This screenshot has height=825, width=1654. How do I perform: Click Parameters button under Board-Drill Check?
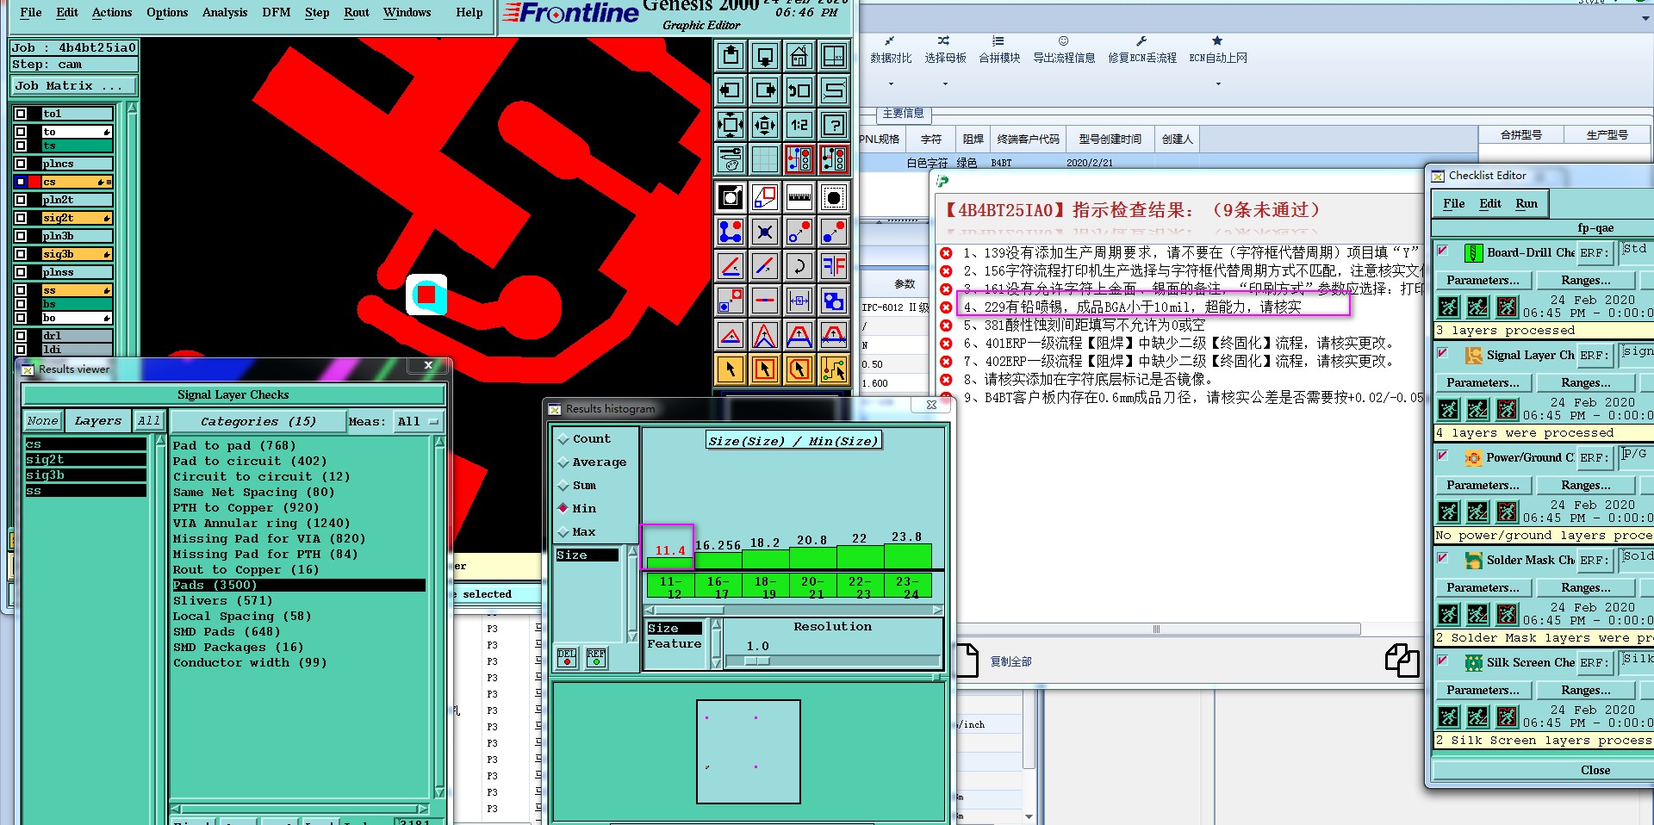tap(1483, 280)
